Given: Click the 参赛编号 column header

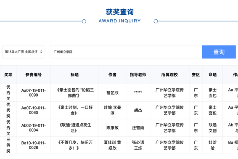Looking at the screenshot, I should pyautogui.click(x=33, y=74).
